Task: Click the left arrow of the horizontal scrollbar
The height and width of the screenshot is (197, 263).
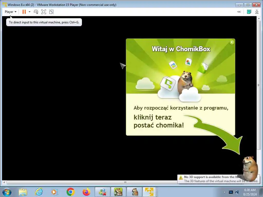Action: point(4,182)
